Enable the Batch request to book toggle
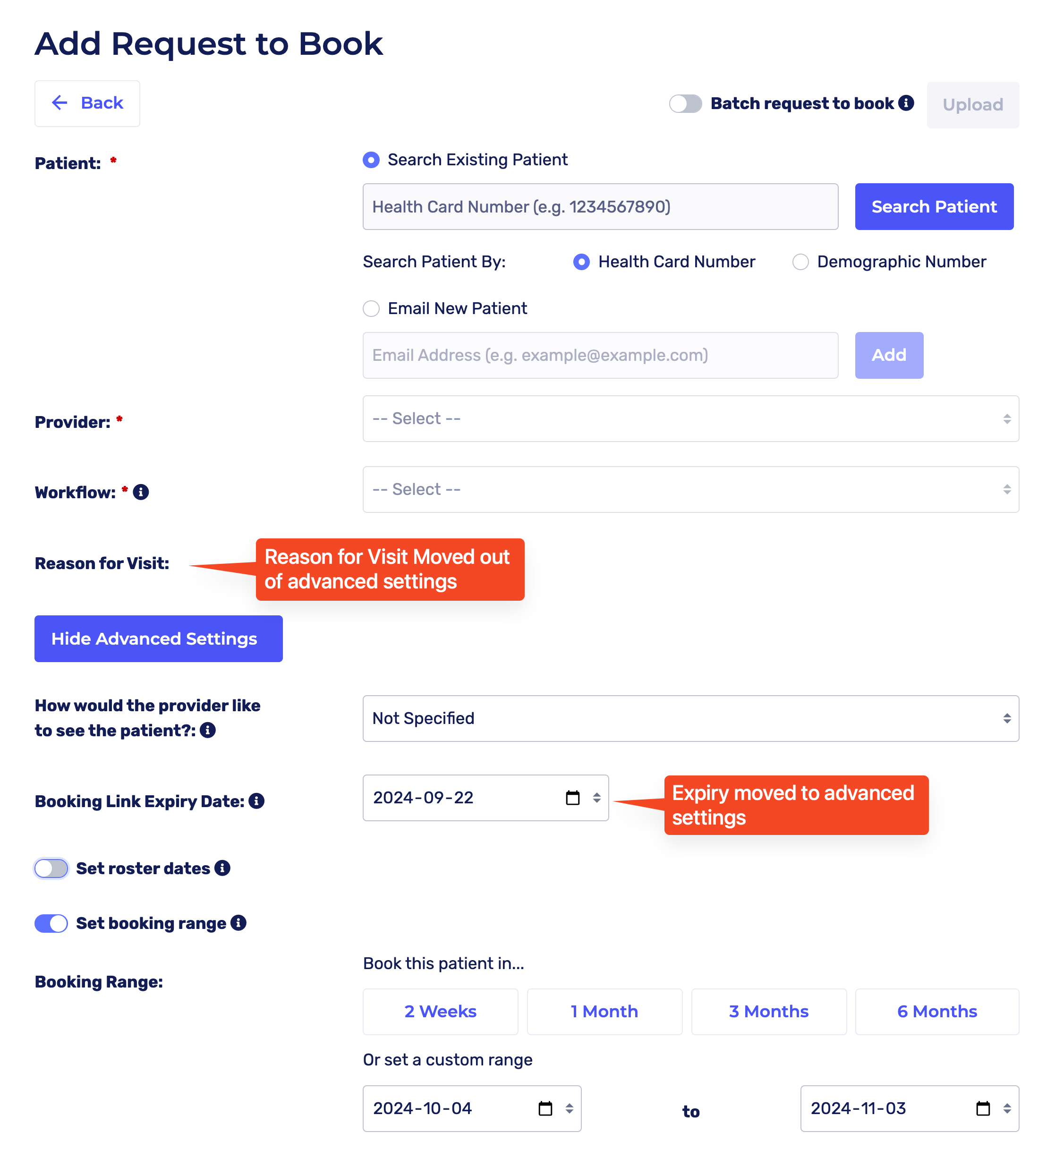The width and height of the screenshot is (1055, 1175). 685,104
